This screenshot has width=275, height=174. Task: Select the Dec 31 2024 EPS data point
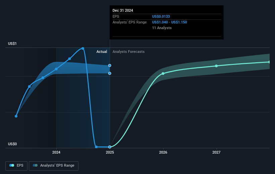pyautogui.click(x=110, y=147)
